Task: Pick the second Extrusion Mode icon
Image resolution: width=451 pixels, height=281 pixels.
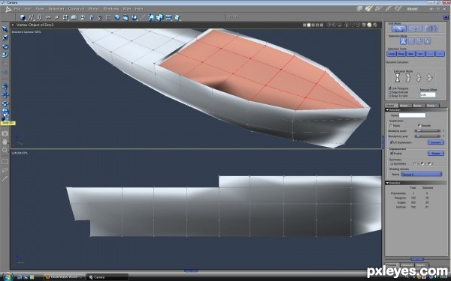Action: tap(408, 78)
